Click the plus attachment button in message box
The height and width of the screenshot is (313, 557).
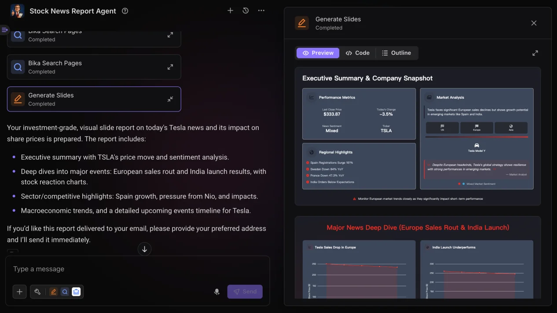click(19, 291)
